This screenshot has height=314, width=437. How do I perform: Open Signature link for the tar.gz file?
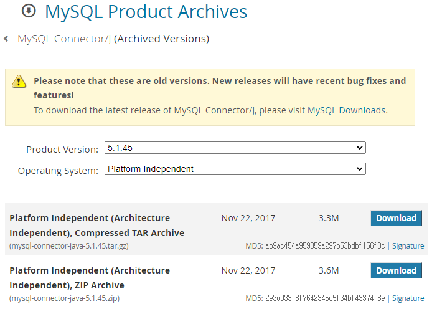(408, 246)
